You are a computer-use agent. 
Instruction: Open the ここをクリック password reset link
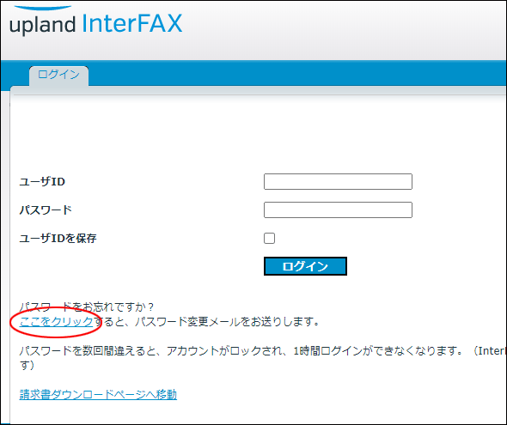click(56, 322)
